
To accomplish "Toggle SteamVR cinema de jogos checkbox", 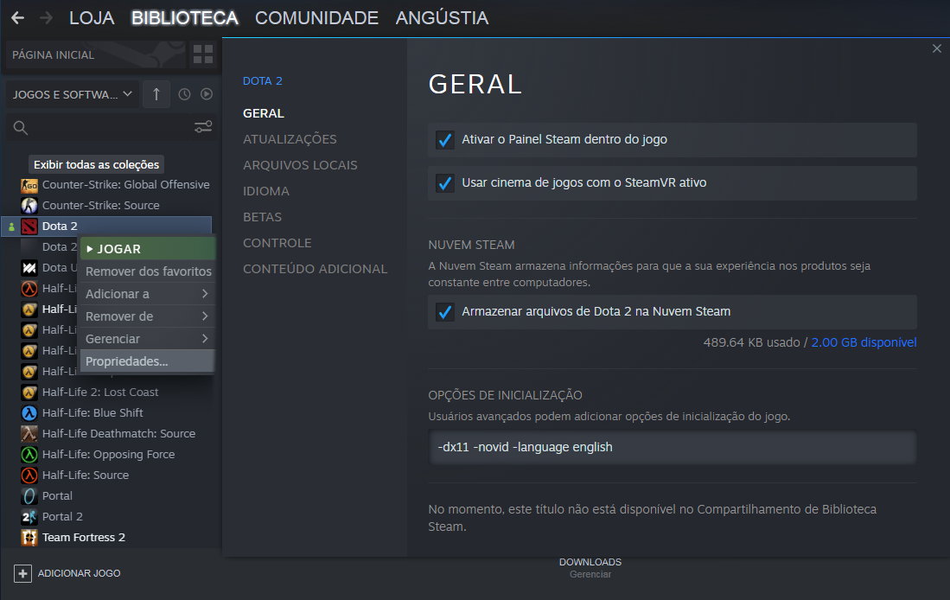I will click(445, 183).
